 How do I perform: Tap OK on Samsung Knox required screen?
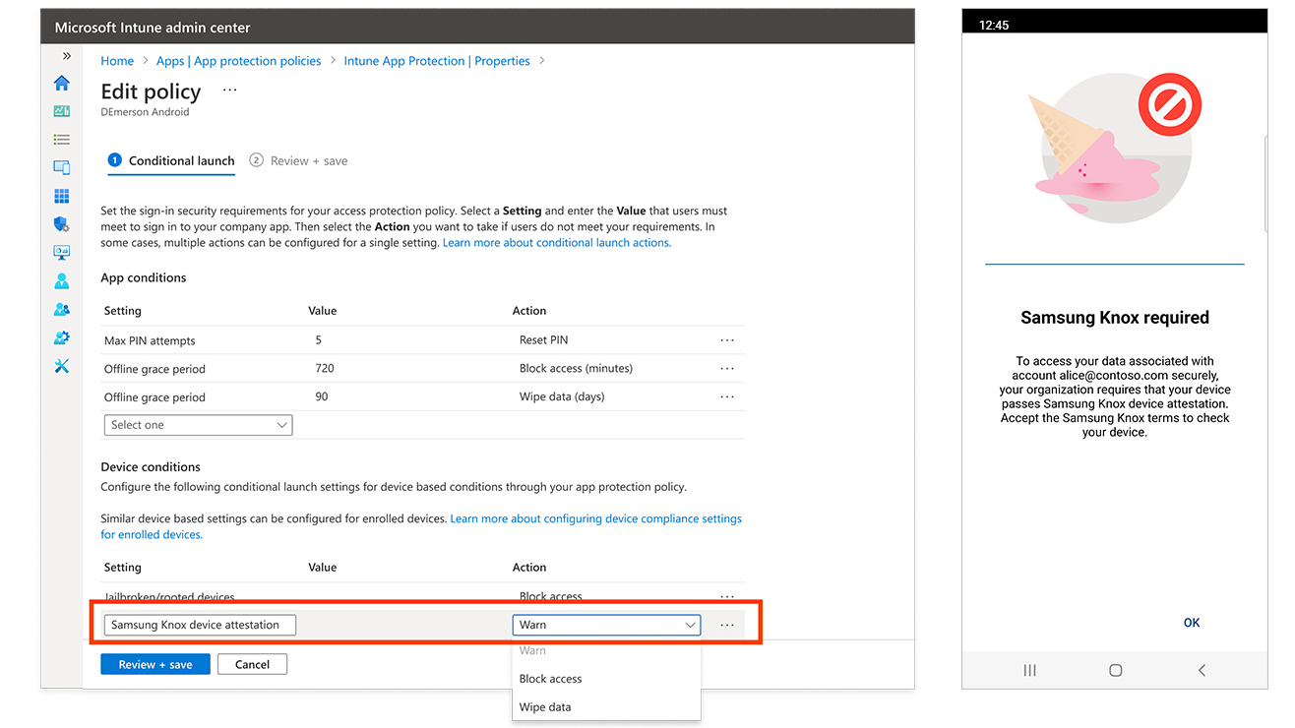[1192, 623]
